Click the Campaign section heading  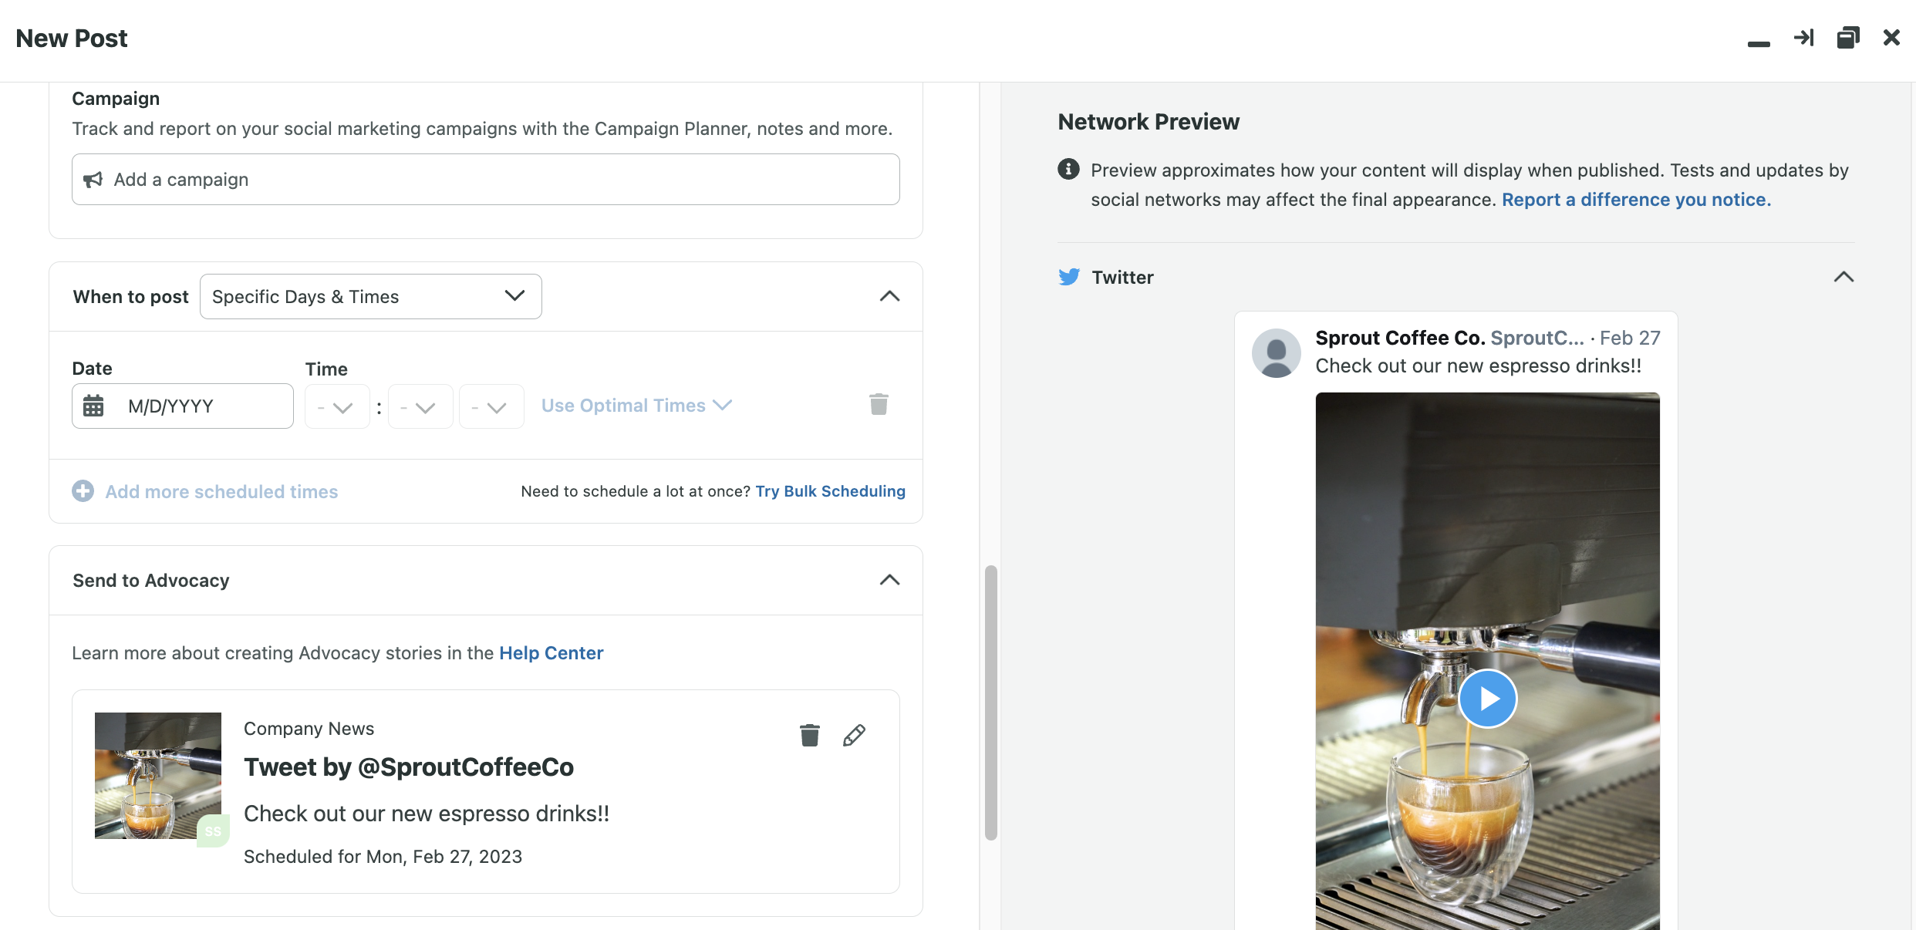tap(116, 99)
